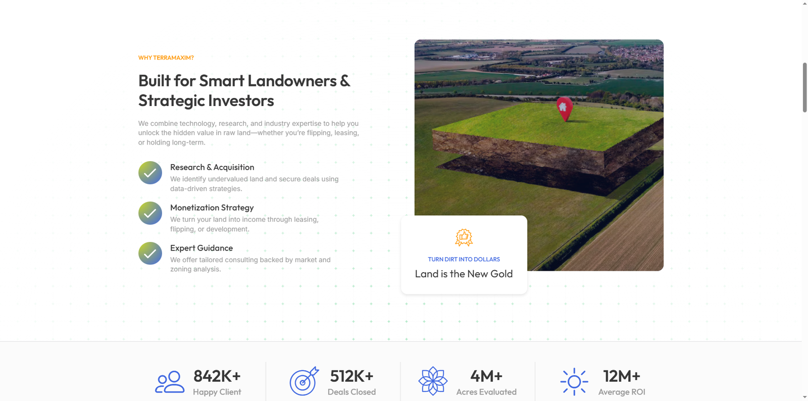Click the Deals Closed target icon
This screenshot has width=808, height=401.
coord(304,381)
